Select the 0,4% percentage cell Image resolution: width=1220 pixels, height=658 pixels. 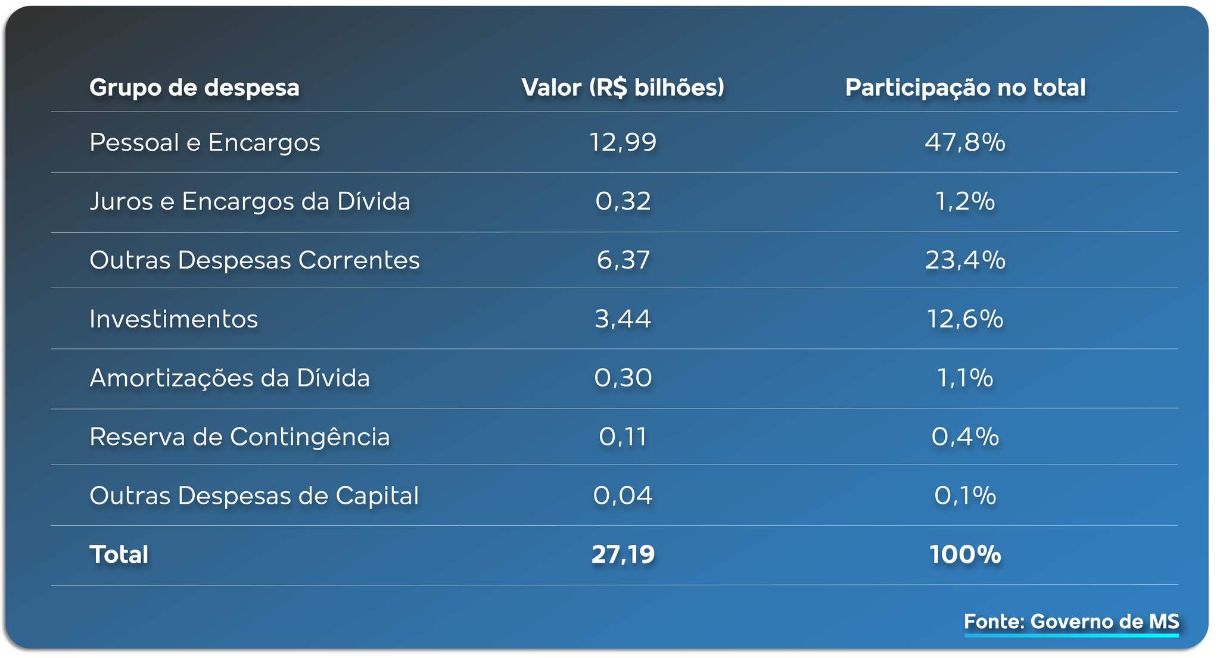(x=965, y=436)
